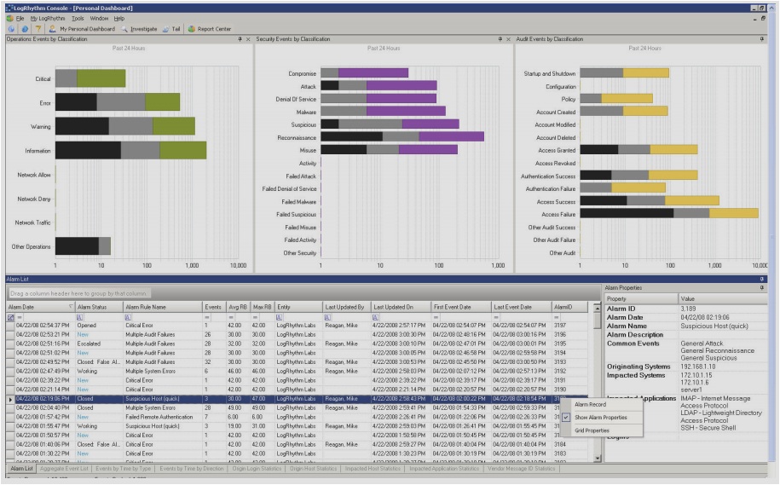
Task: Pin the Security Events by Classification panel
Action: point(500,39)
